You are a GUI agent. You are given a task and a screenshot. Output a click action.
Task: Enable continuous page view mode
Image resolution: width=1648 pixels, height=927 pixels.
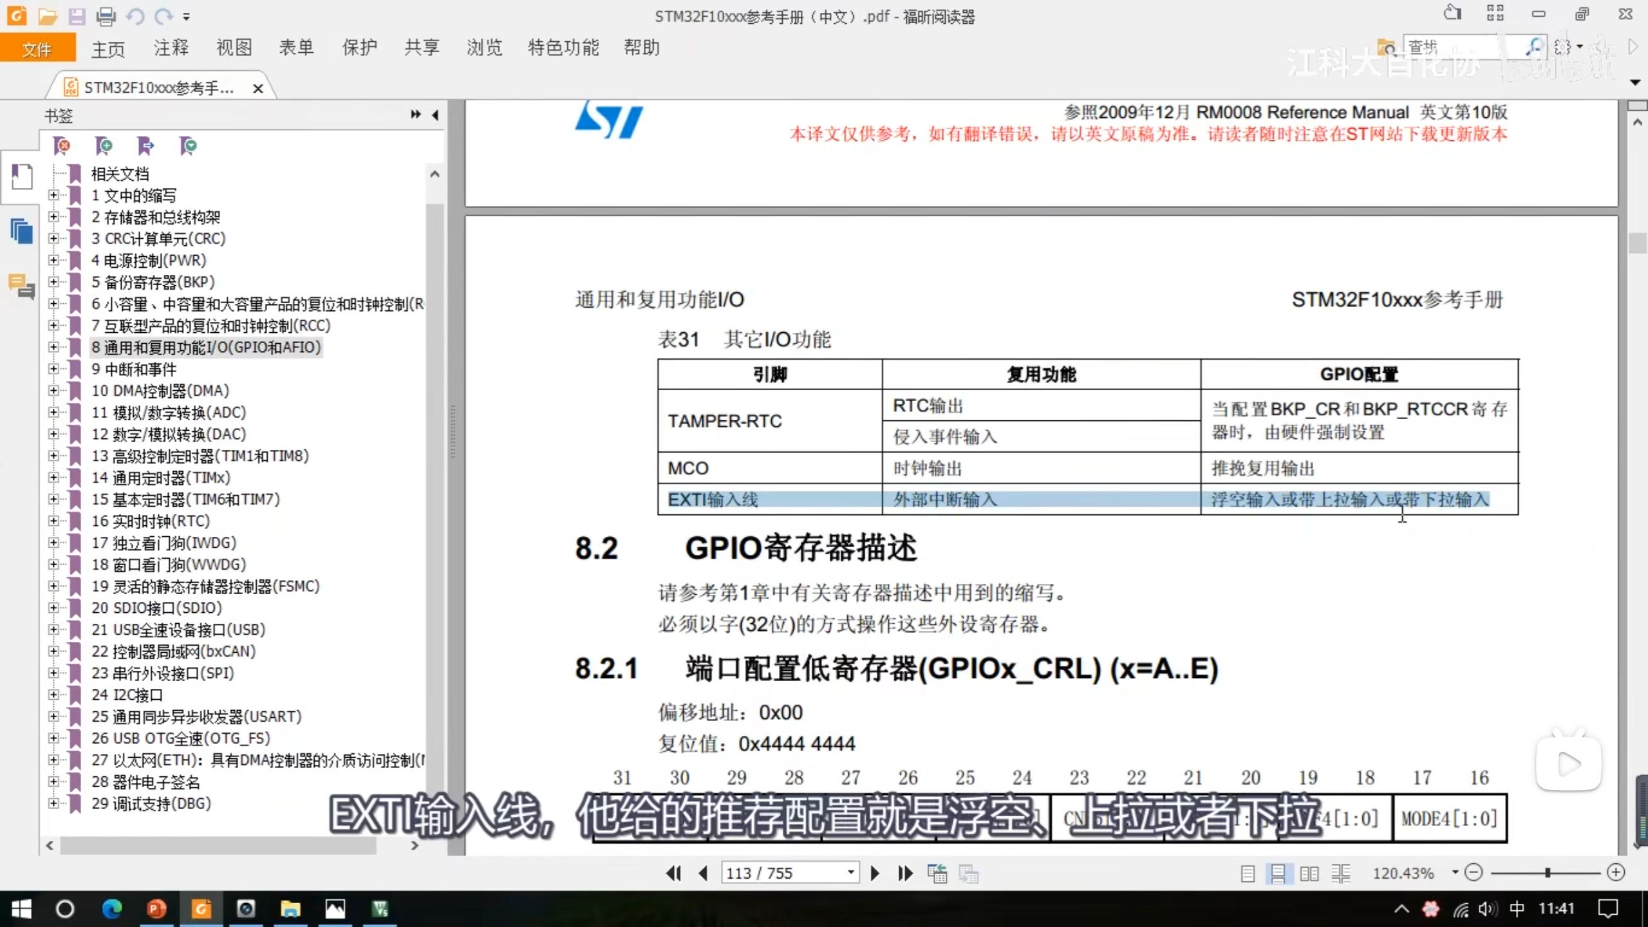(1278, 874)
